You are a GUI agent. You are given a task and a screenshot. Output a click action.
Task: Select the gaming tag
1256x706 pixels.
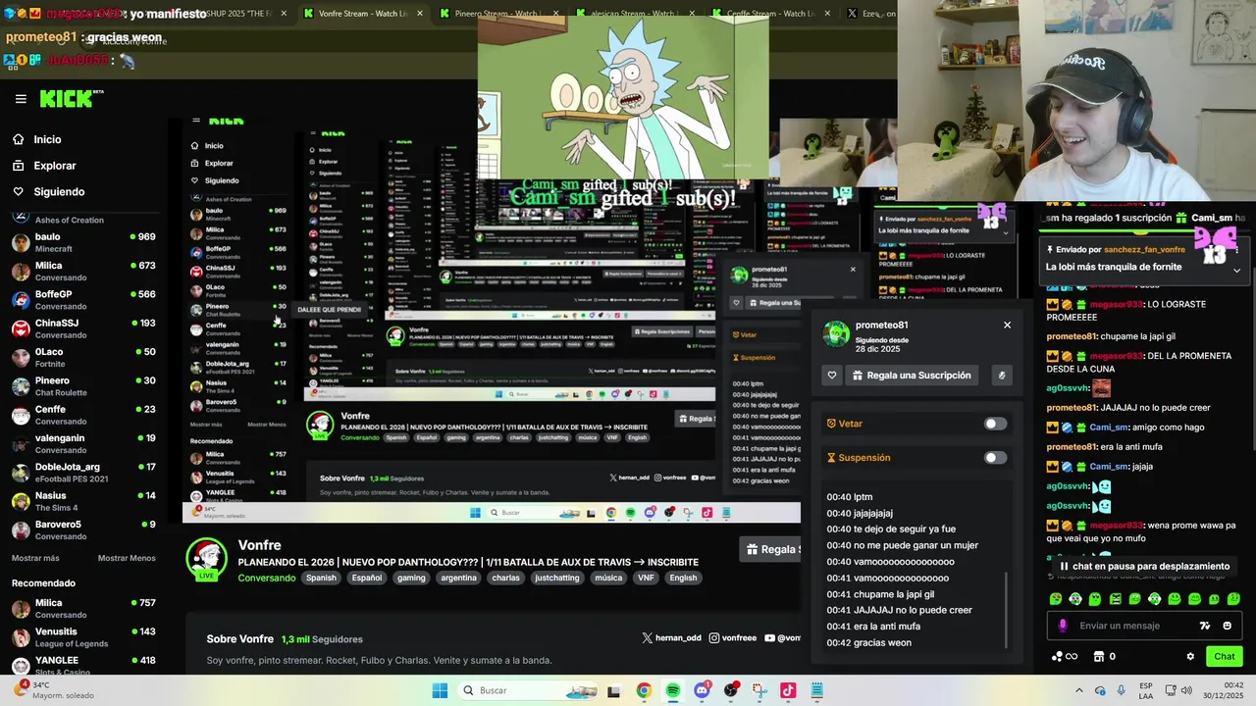click(411, 578)
